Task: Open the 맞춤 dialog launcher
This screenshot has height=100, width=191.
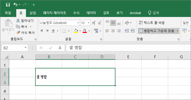Action: pos(178,39)
